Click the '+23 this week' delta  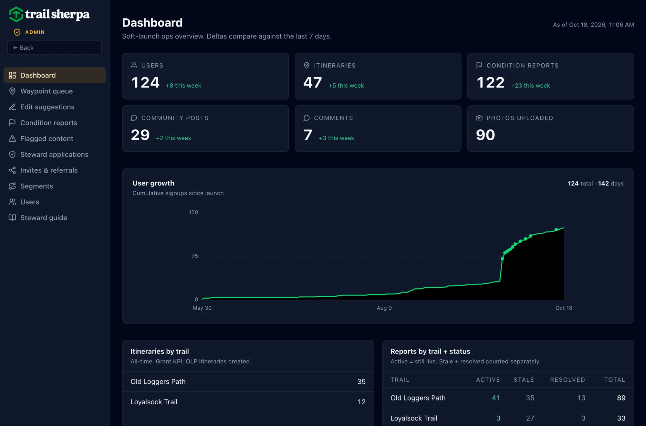[530, 85]
